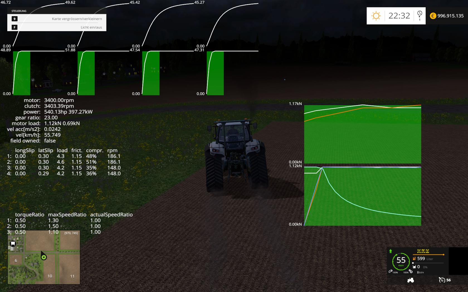Screen dimensions: 468x292
Task: Click the green up arrow indicator
Action: click(x=391, y=251)
